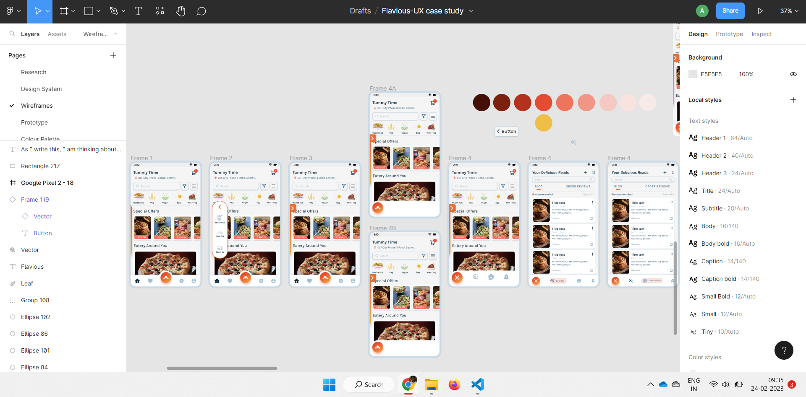Select the Comment tool

pos(201,11)
